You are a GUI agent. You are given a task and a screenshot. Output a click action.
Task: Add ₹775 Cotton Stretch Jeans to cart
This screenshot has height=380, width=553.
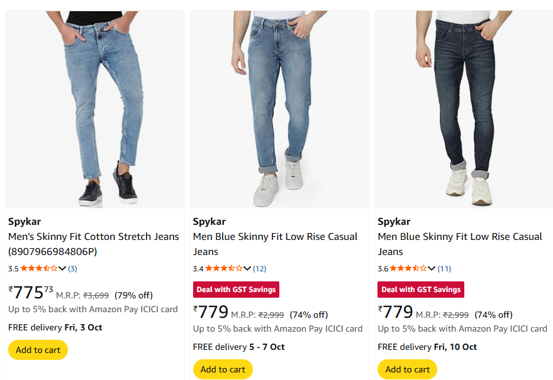38,350
